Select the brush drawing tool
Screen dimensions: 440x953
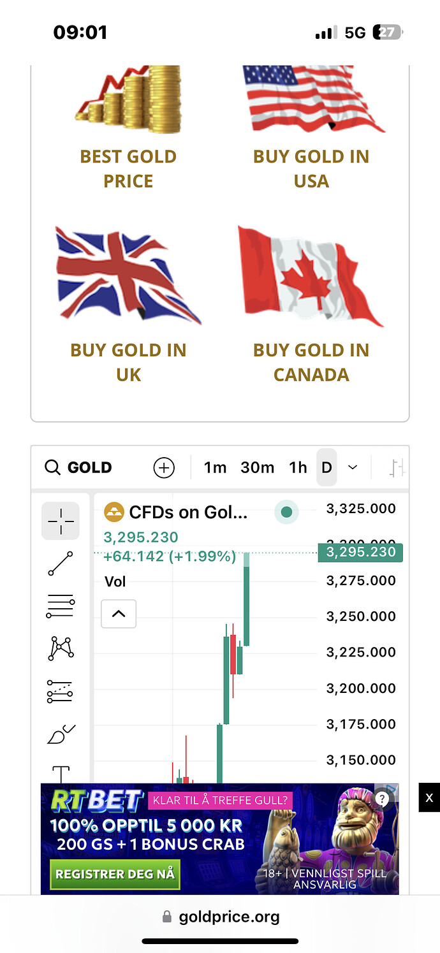pos(61,734)
